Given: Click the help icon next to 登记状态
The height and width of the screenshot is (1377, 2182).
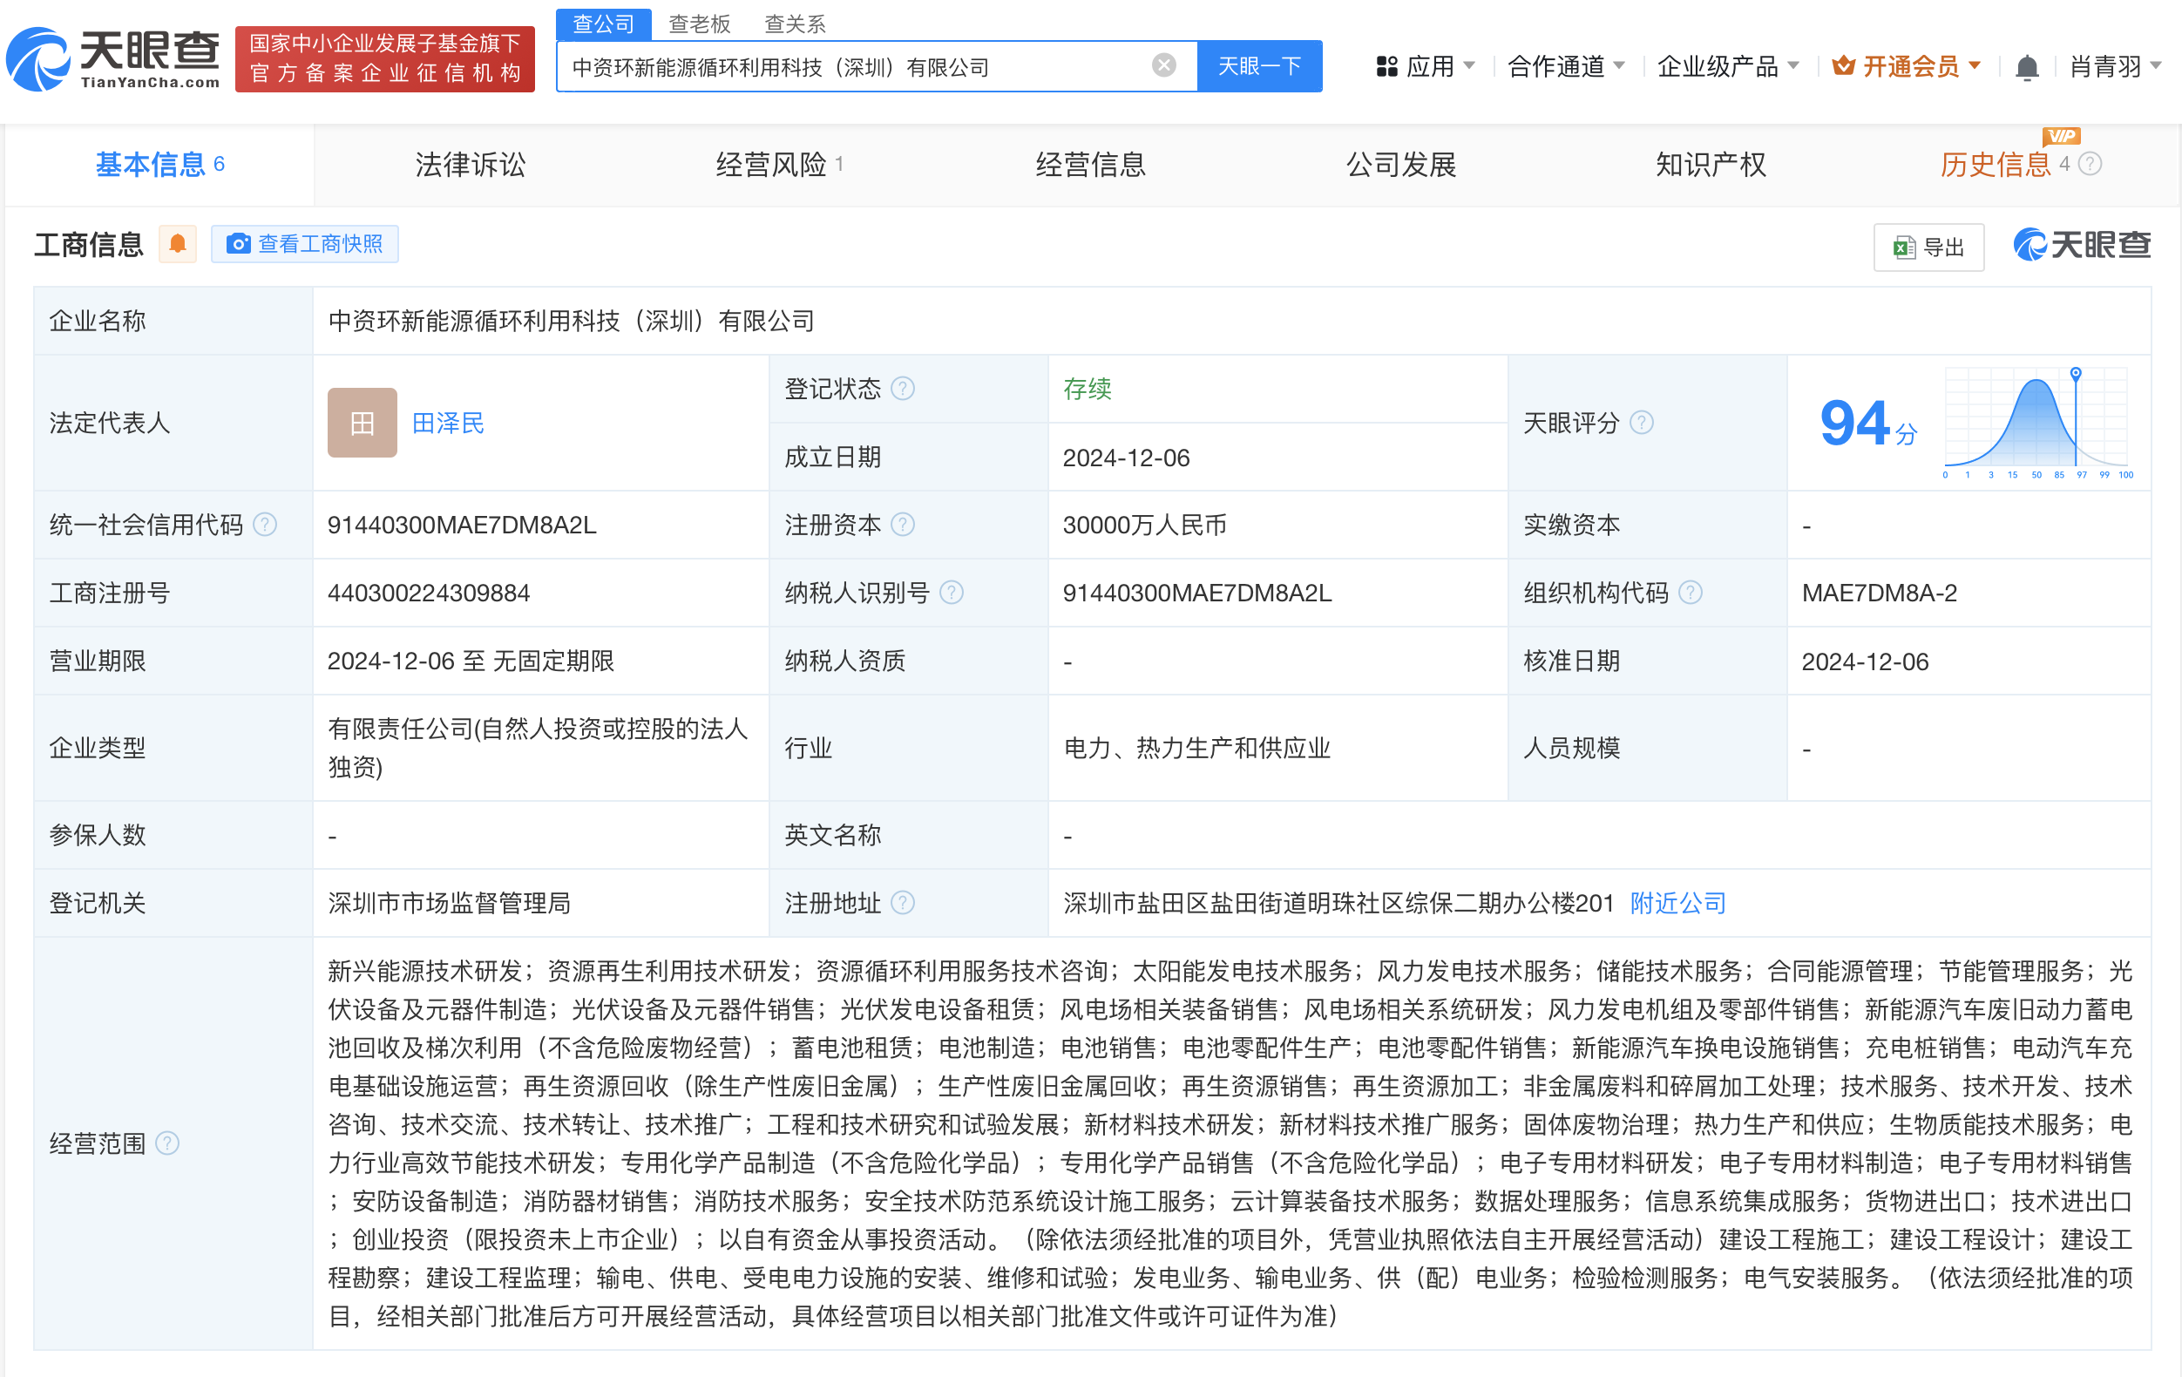Looking at the screenshot, I should [902, 389].
